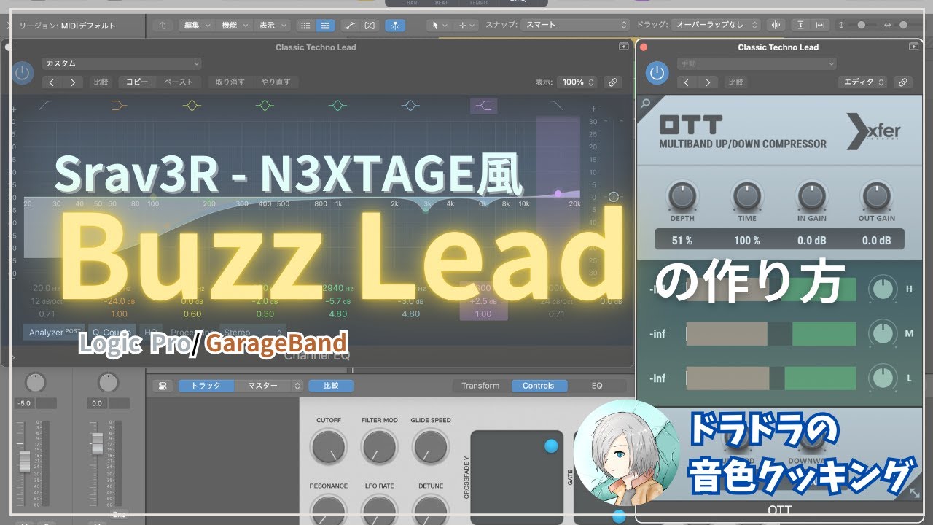This screenshot has height=525, width=933.
Task: Click ペースト button in Channel EQ
Action: pyautogui.click(x=179, y=82)
